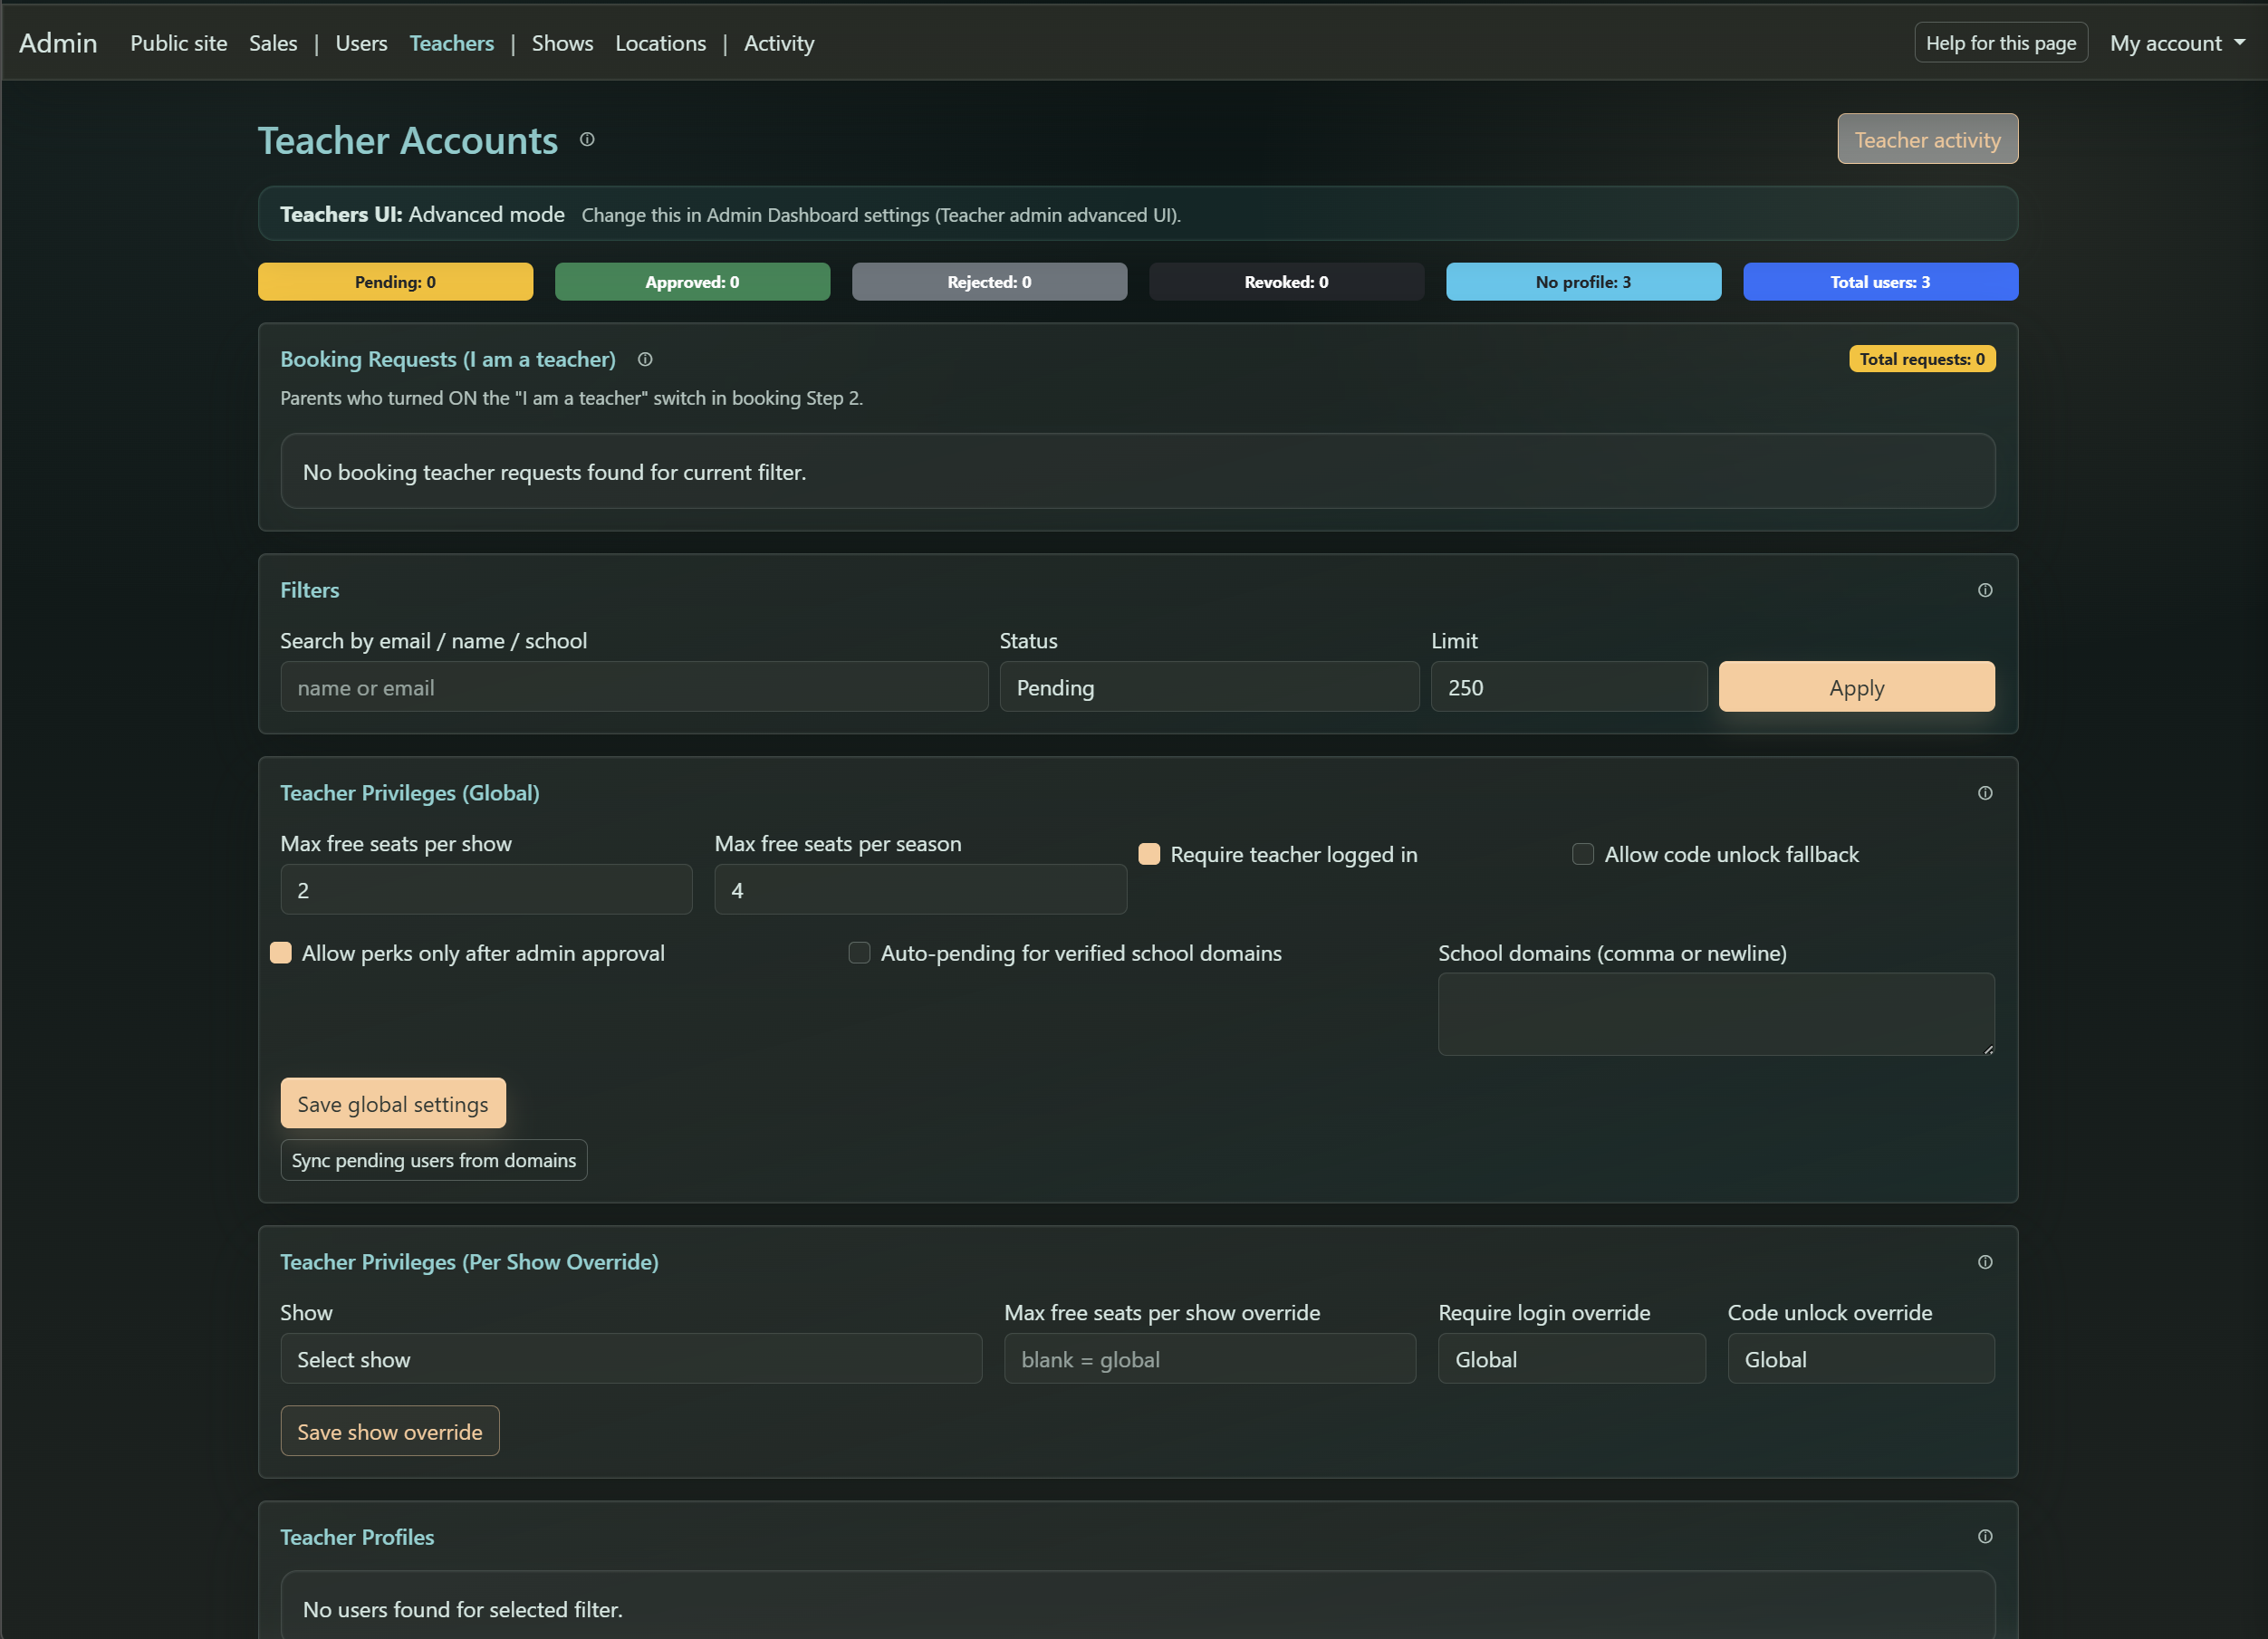Viewport: 2268px width, 1639px height.
Task: Enable Allow code unlock fallback
Action: click(1583, 854)
